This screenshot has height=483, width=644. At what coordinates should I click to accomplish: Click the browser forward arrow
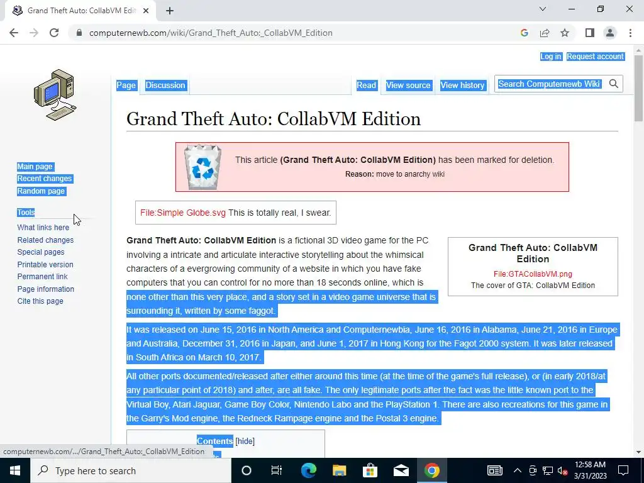(34, 33)
